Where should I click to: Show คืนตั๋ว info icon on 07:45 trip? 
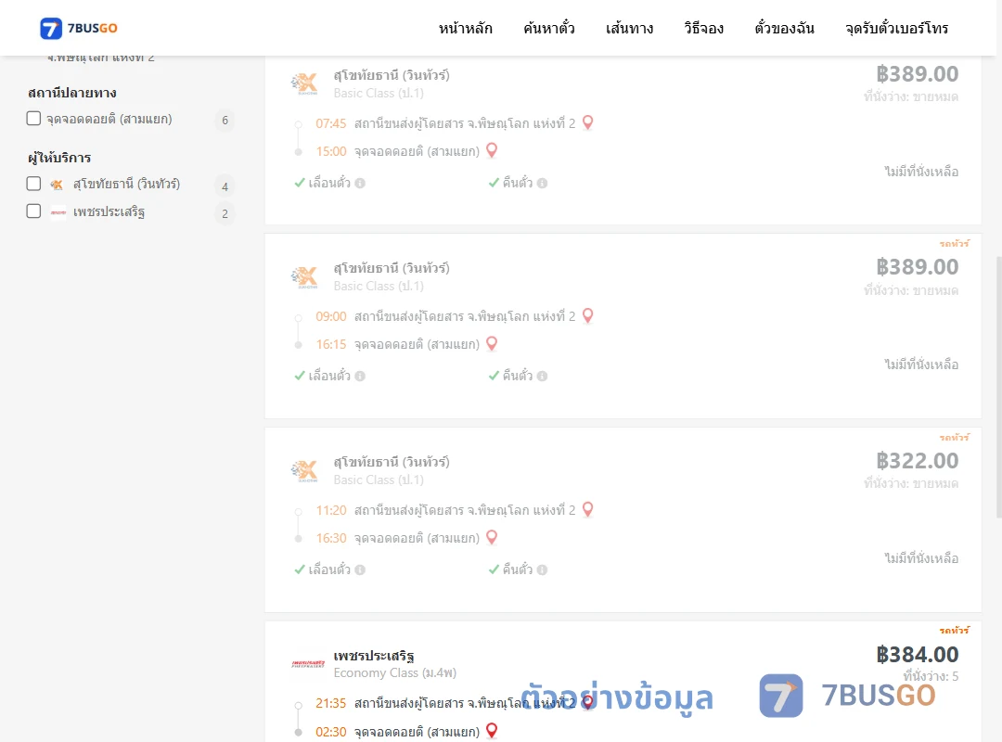542,183
